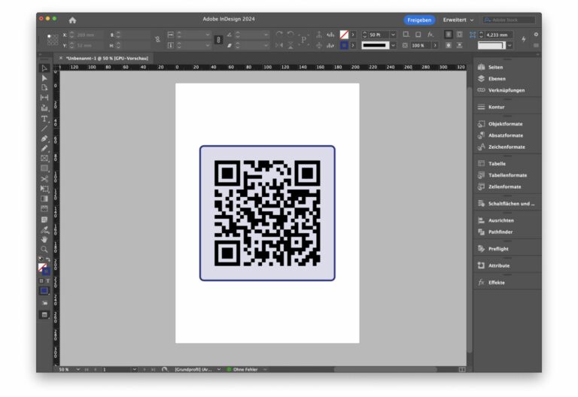This screenshot has height=397, width=578.
Task: Select the Scissors tool
Action: click(44, 179)
